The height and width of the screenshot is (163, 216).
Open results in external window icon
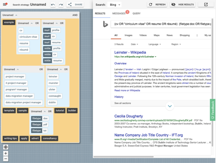click(206, 4)
